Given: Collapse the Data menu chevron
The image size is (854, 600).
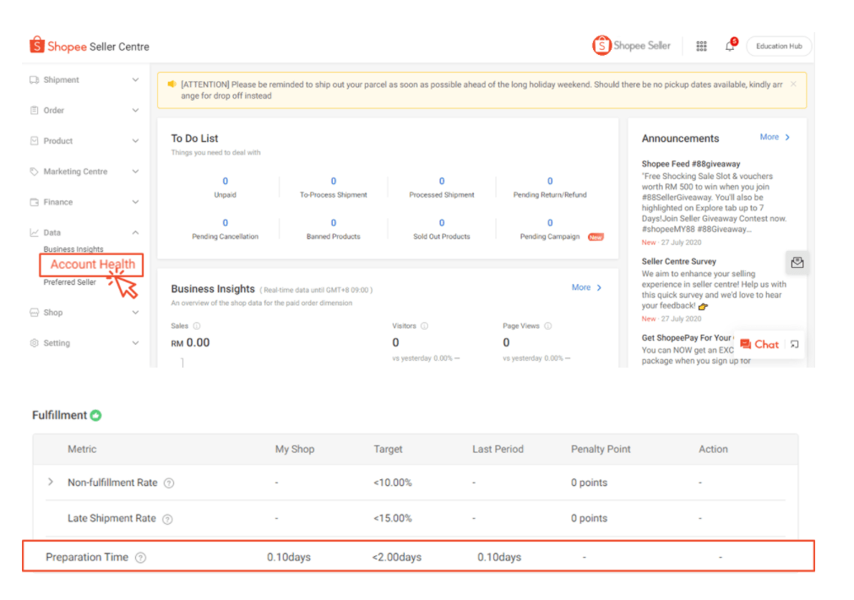Looking at the screenshot, I should pyautogui.click(x=135, y=232).
